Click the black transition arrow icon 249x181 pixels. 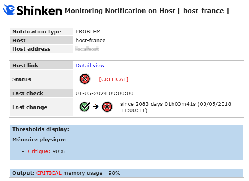[x=96, y=107]
